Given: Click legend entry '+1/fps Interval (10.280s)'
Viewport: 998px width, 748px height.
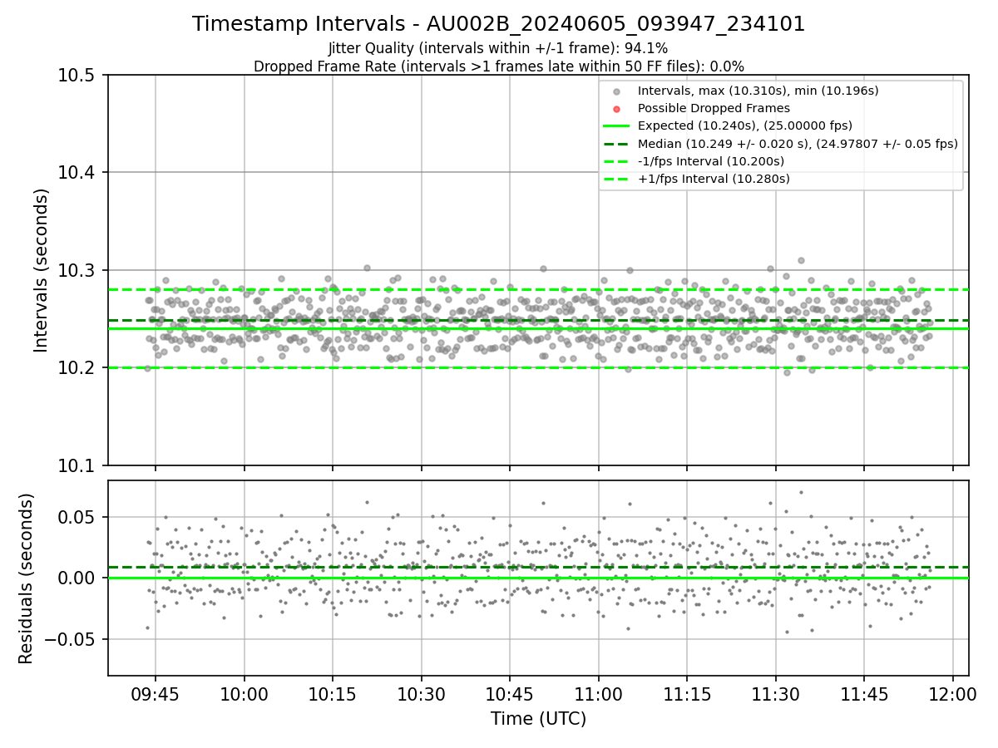Looking at the screenshot, I should (x=714, y=179).
